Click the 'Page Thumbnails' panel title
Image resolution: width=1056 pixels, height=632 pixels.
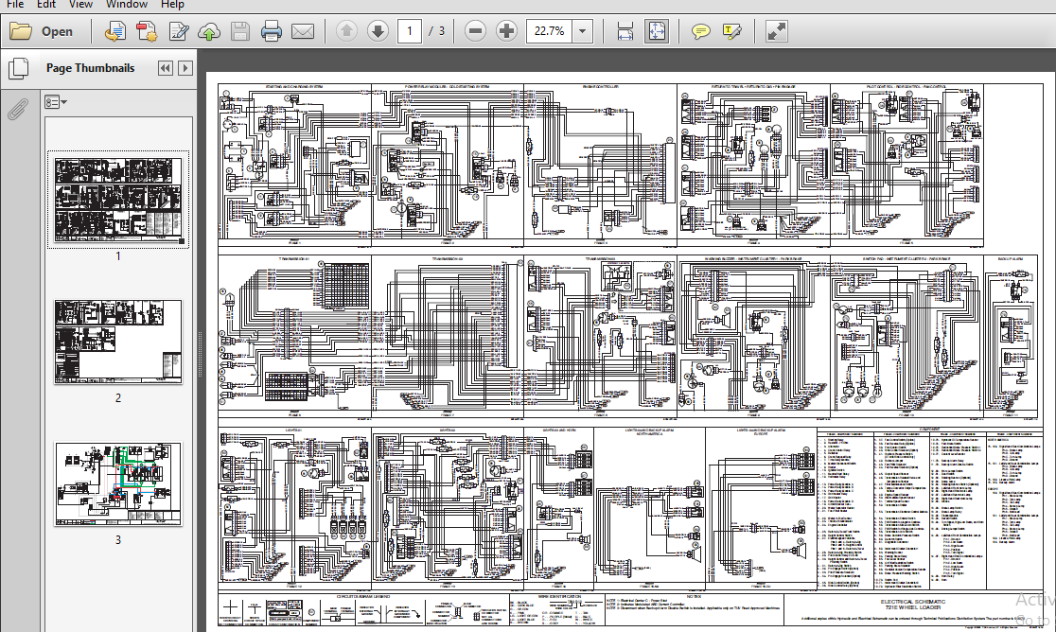coord(90,68)
